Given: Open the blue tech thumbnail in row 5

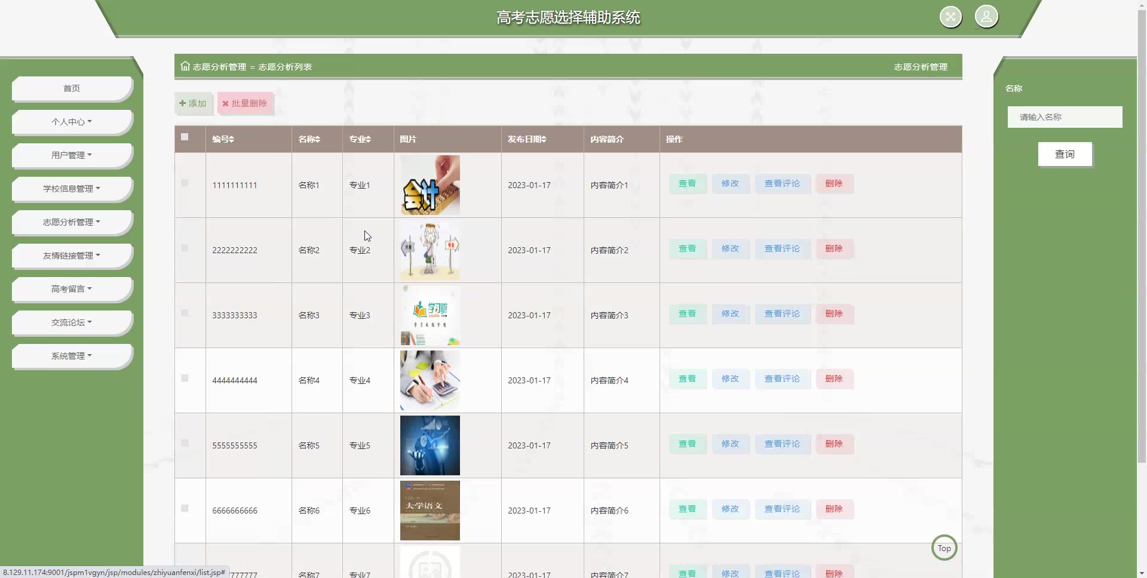Looking at the screenshot, I should point(430,445).
